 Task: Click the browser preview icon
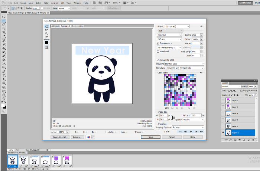[x=89, y=137]
